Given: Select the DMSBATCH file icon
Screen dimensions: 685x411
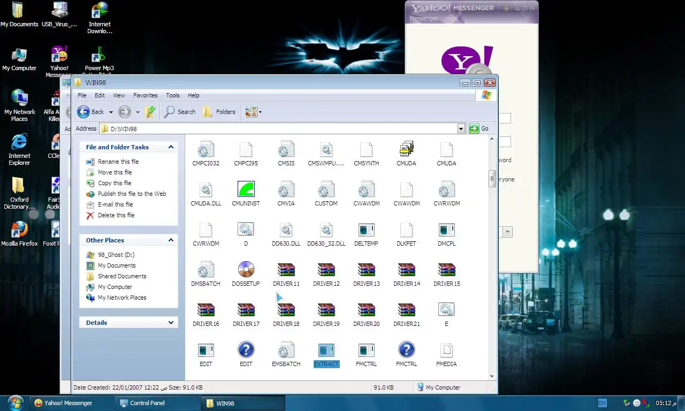Looking at the screenshot, I should click(x=205, y=270).
